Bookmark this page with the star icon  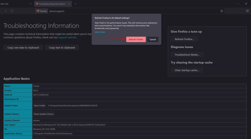pos(221,11)
